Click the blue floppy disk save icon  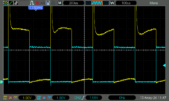pos(48,3)
